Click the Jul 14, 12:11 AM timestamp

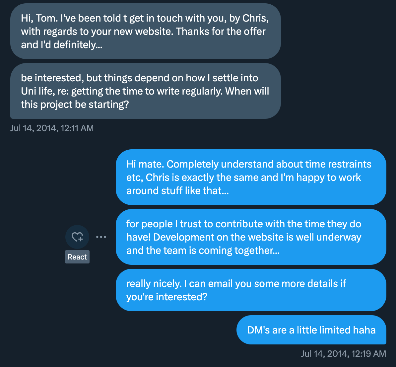pyautogui.click(x=52, y=128)
